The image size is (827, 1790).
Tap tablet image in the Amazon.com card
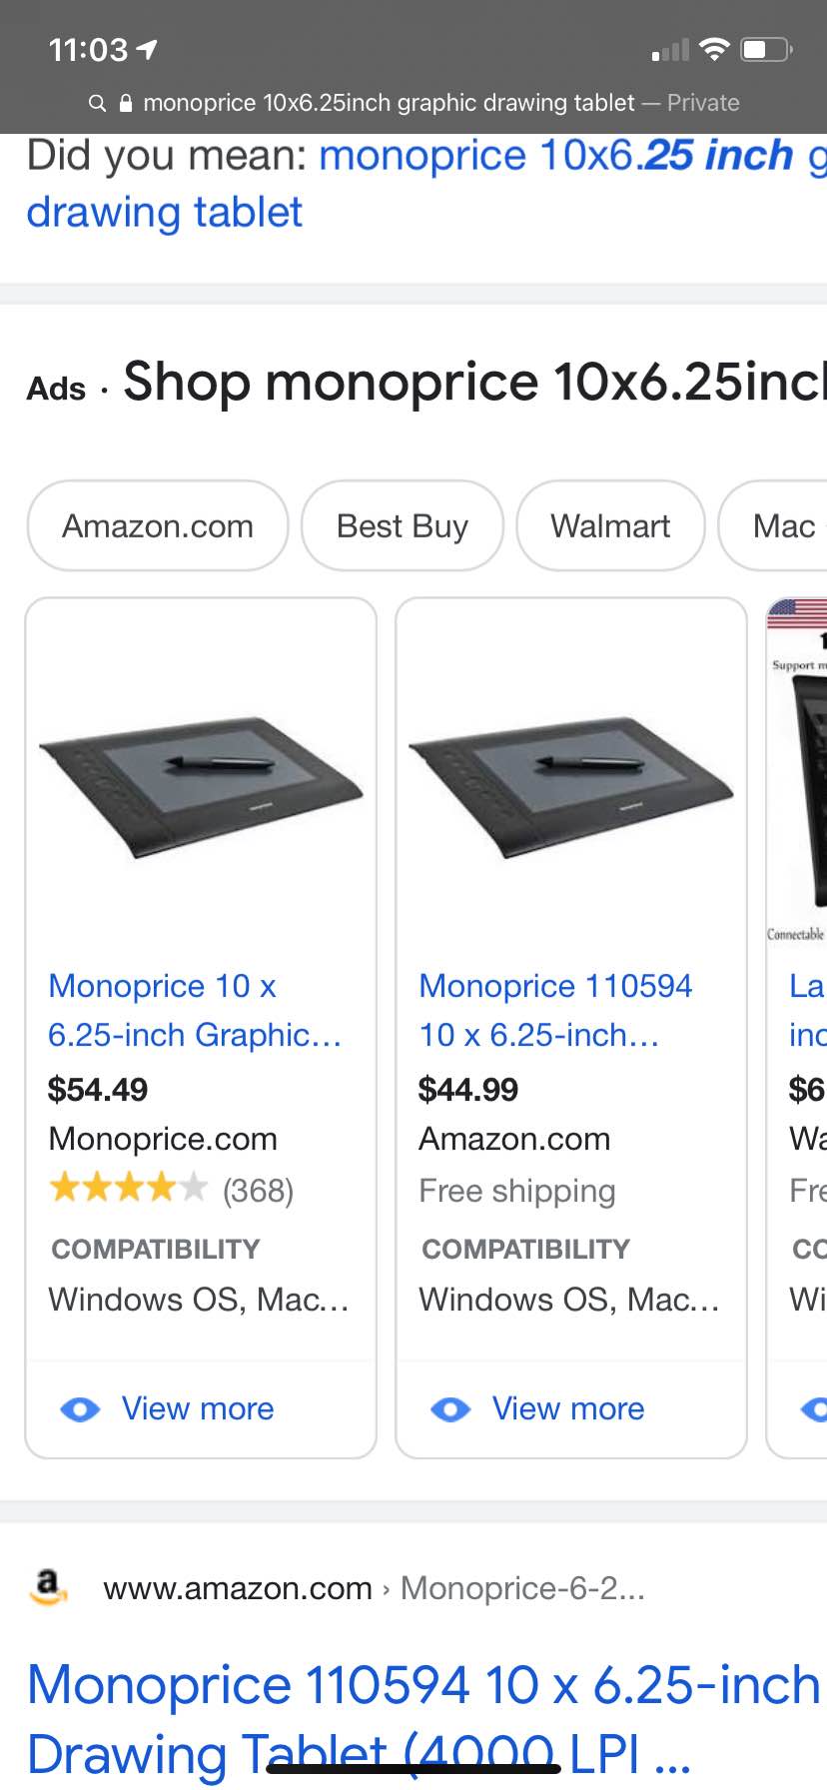pos(571,785)
